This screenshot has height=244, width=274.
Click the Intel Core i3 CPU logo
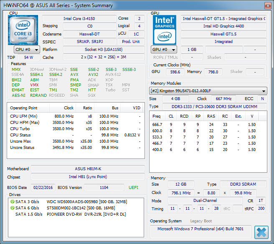(x=23, y=30)
